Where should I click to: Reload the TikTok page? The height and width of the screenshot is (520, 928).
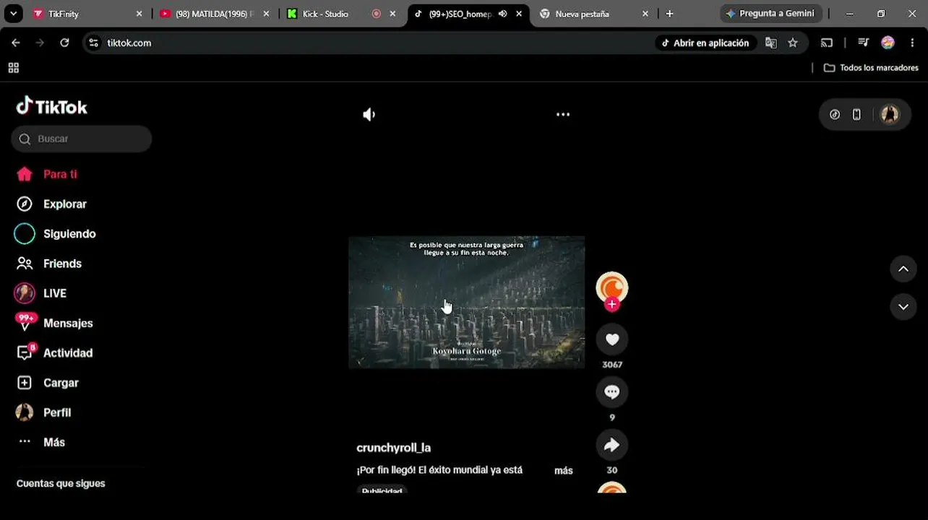(64, 43)
